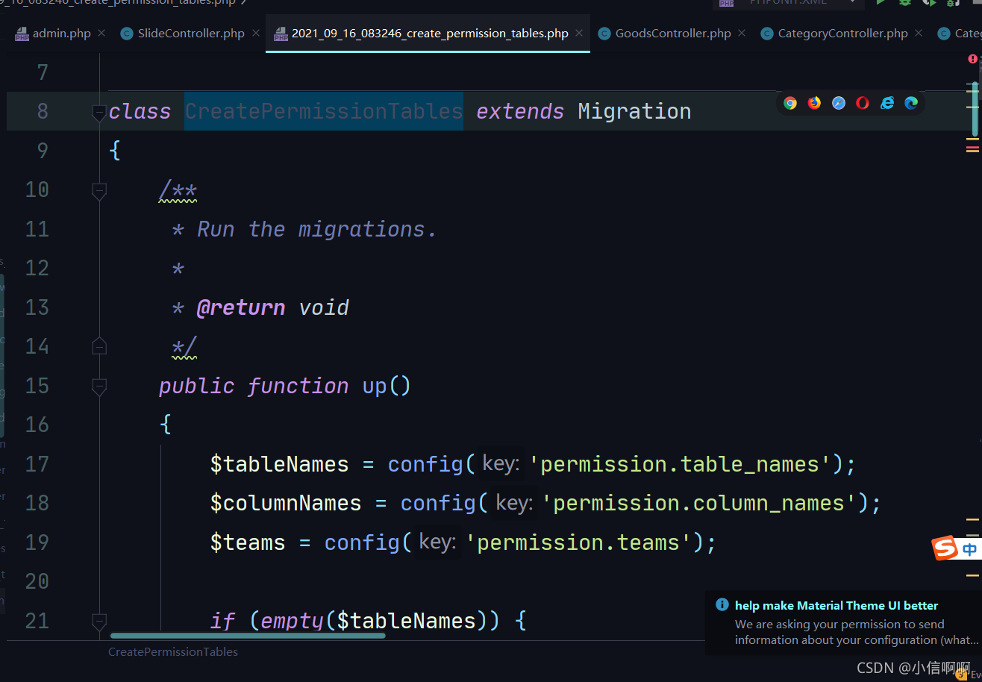The height and width of the screenshot is (682, 982).
Task: Collapse the class fold marker on line 8
Action: coord(98,112)
